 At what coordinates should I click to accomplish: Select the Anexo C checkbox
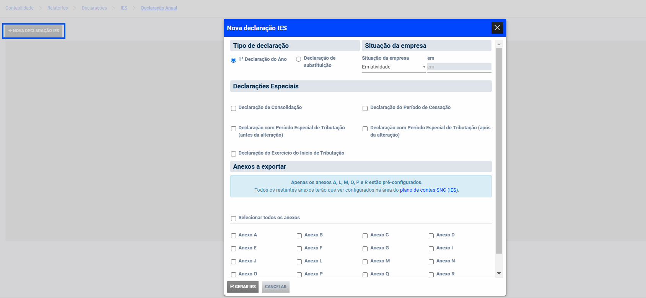[x=365, y=236]
